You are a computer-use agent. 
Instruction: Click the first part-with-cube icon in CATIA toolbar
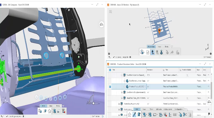[40, 111]
